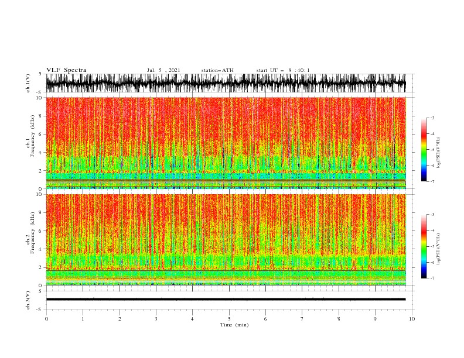The image size is (464, 358).
Task: Click the "2" tick on time axis
Action: [120, 319]
